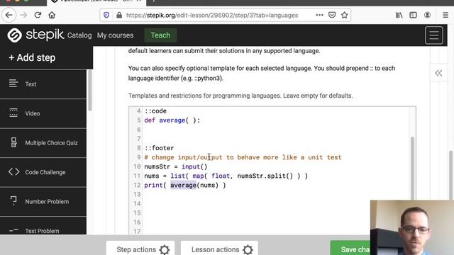
Task: Click the 'def average( ):' code line
Action: 172,120
